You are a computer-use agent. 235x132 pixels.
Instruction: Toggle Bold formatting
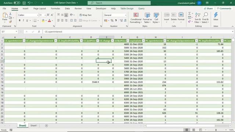pos(19,21)
